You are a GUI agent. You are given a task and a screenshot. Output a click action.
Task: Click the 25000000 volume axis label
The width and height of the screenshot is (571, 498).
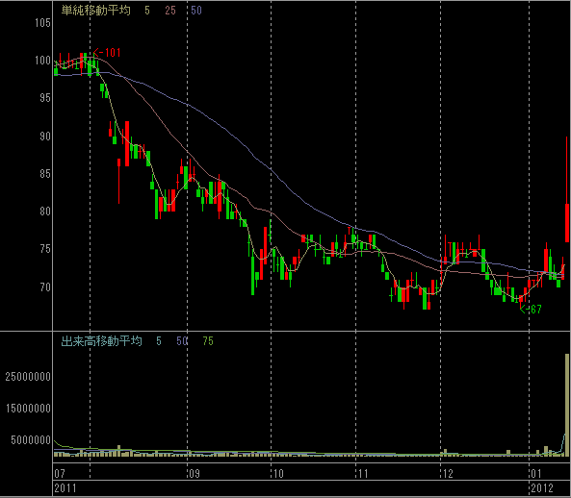pyautogui.click(x=28, y=377)
